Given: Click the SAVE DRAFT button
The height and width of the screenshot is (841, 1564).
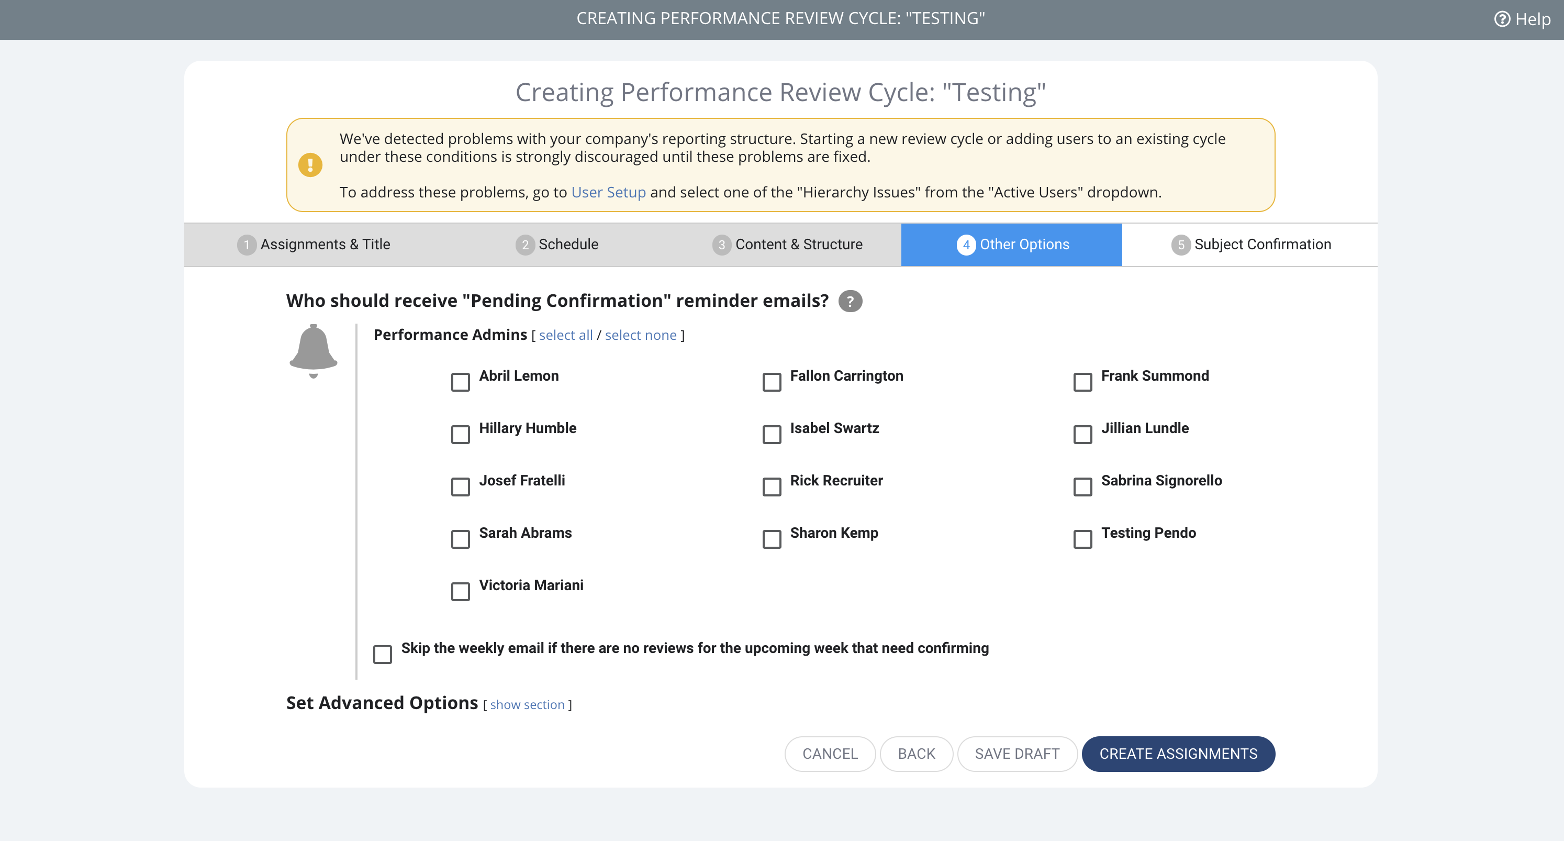Looking at the screenshot, I should pos(1017,754).
